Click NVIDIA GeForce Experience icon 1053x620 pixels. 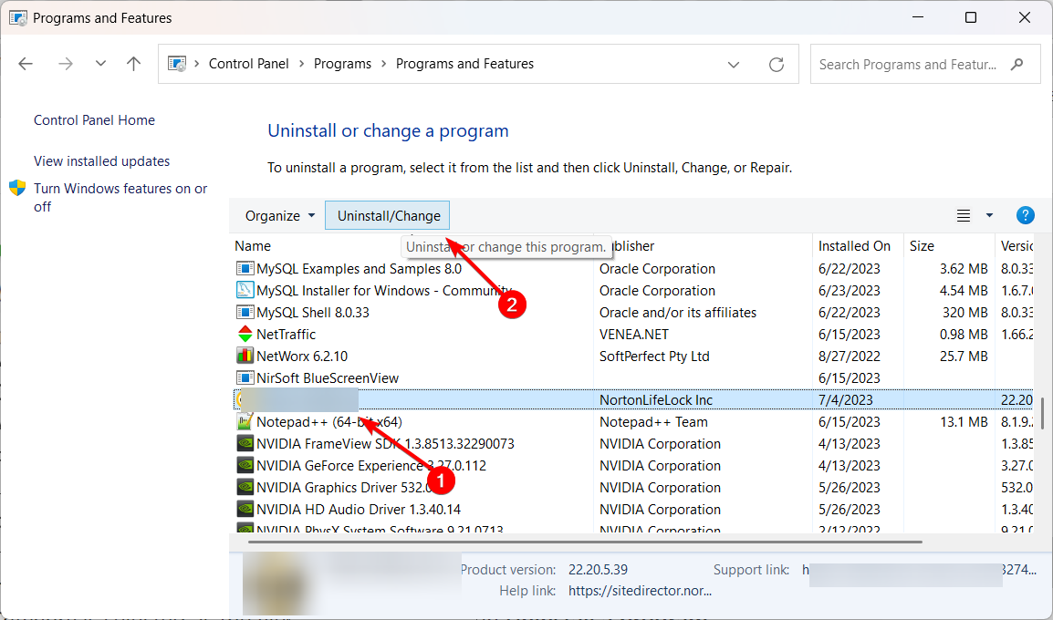[x=245, y=466]
